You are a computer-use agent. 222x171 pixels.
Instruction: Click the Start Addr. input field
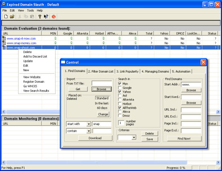191,85
